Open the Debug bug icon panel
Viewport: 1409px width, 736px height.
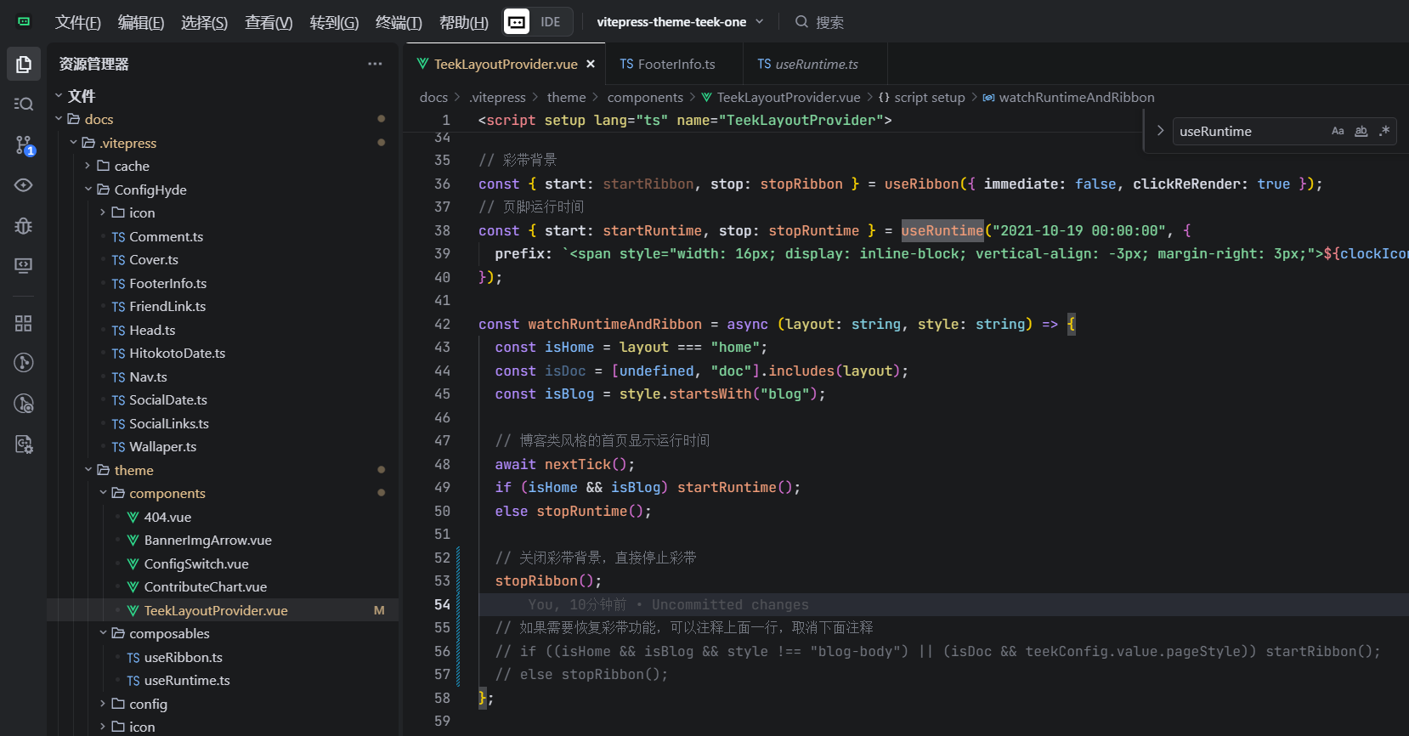coord(24,225)
